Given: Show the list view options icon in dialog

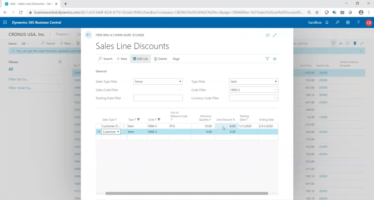Looking at the screenshot, I should pos(275,59).
